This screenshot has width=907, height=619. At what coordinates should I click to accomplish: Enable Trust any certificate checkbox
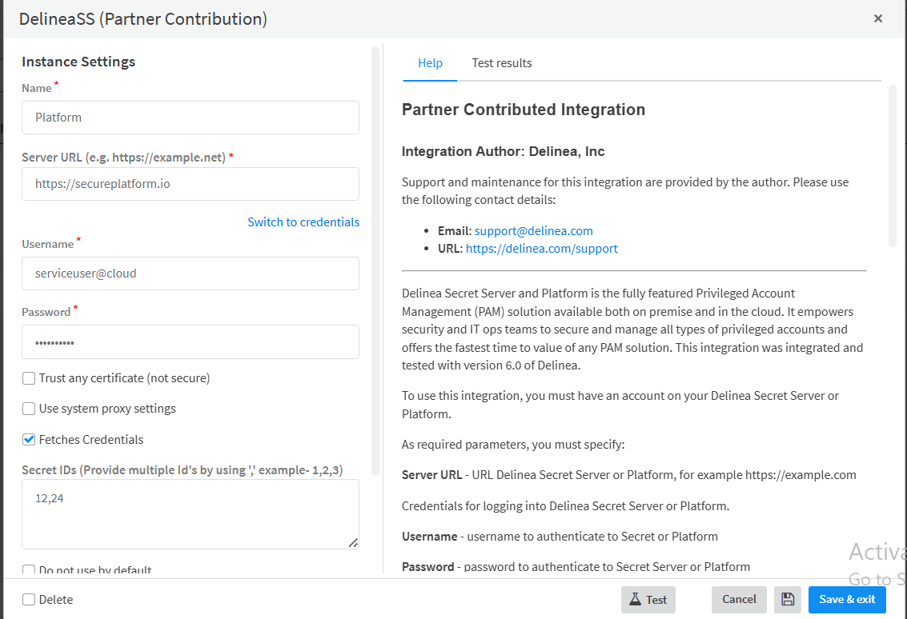[x=29, y=378]
